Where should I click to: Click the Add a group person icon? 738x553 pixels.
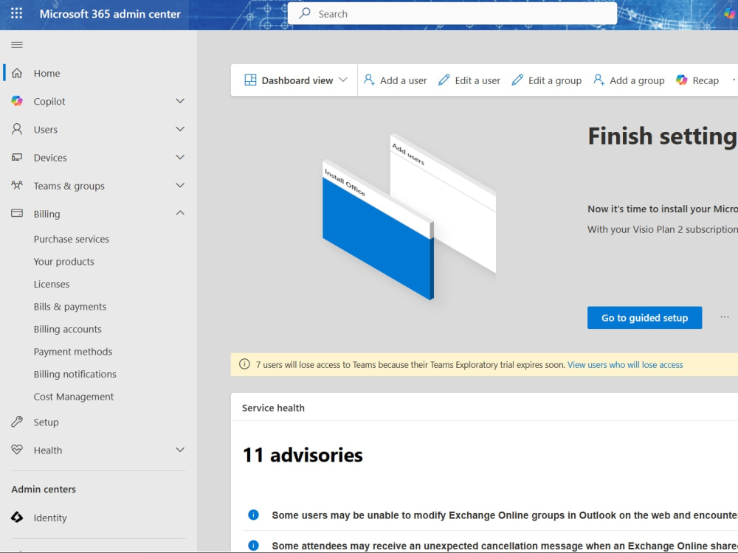[x=599, y=80]
